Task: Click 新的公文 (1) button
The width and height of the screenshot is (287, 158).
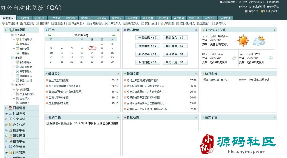Action: tap(175, 38)
